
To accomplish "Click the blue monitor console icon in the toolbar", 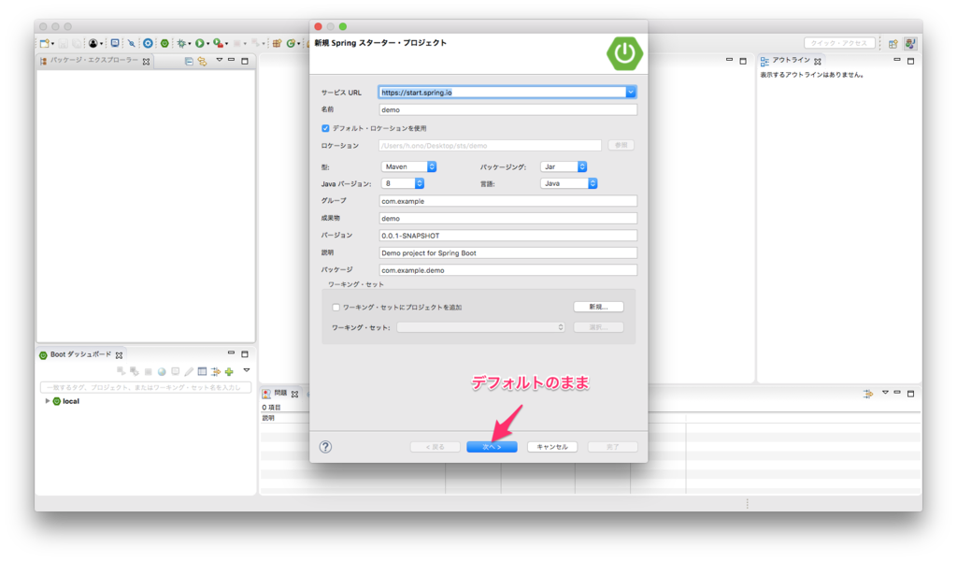I will click(115, 43).
